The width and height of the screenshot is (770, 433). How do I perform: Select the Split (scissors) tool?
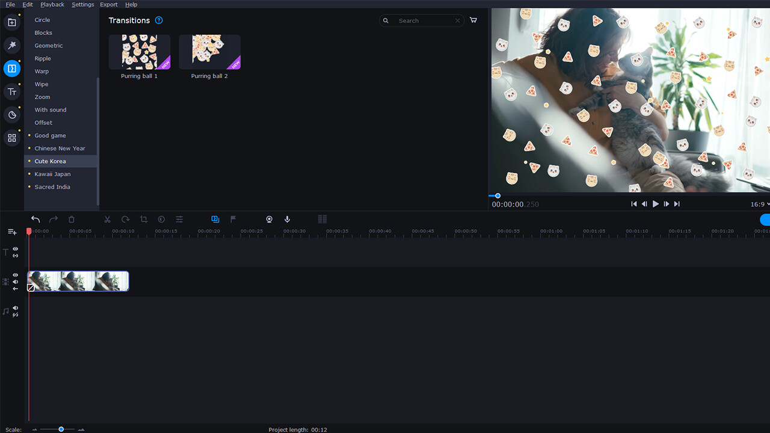click(x=107, y=220)
